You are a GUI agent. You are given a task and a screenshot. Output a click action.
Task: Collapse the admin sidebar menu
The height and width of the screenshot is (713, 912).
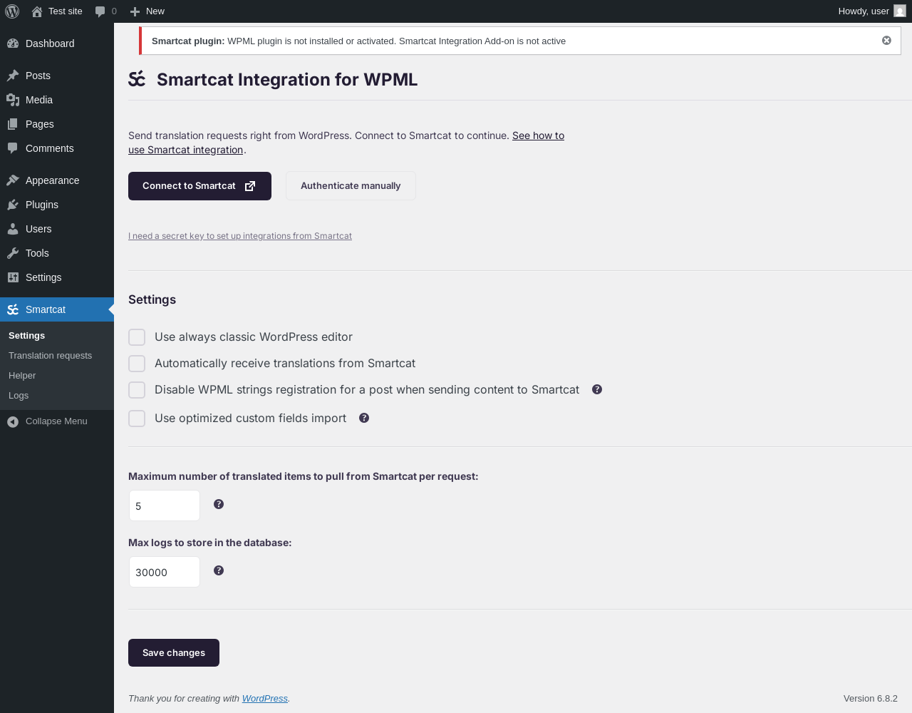click(57, 421)
